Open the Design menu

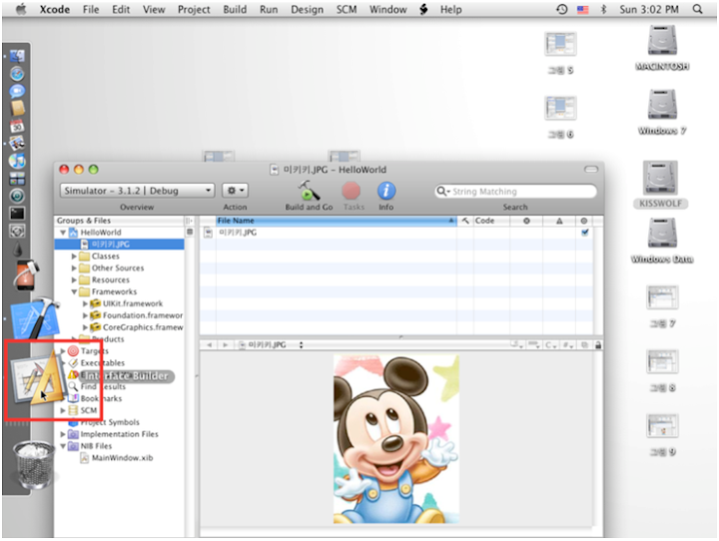pyautogui.click(x=307, y=9)
